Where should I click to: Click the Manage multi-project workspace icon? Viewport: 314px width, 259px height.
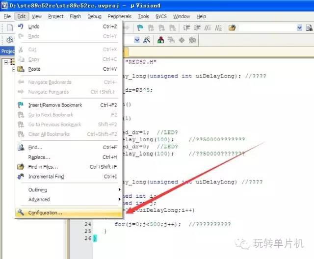pos(171,40)
